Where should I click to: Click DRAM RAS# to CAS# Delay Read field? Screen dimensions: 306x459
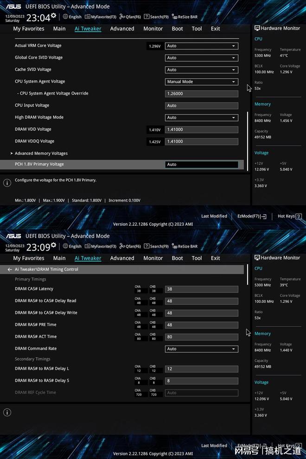pyautogui.click(x=202, y=301)
